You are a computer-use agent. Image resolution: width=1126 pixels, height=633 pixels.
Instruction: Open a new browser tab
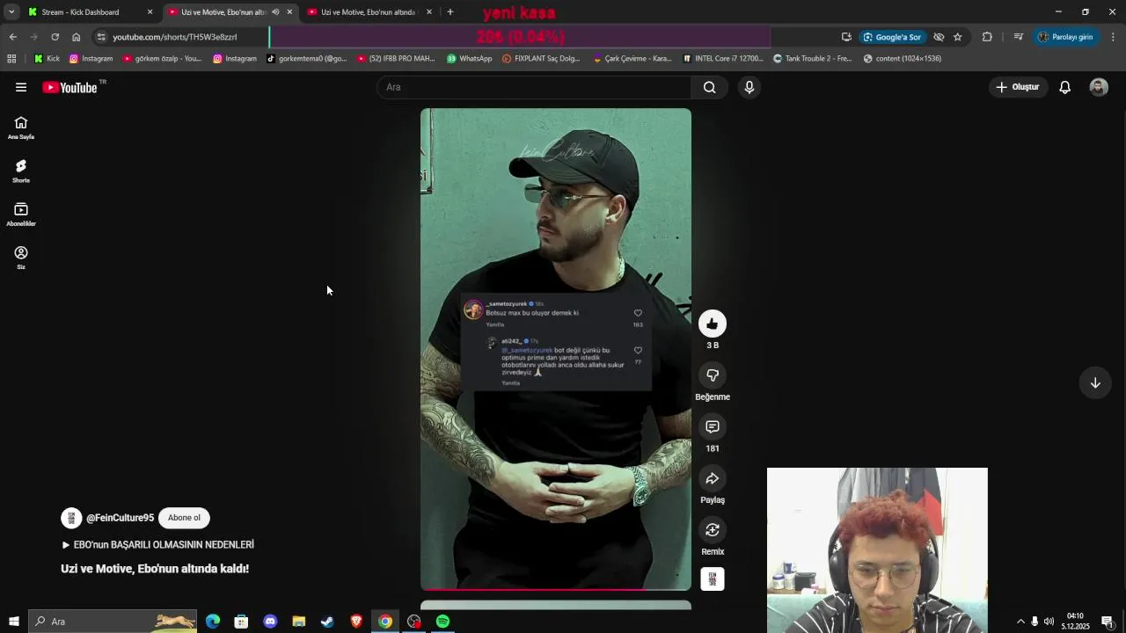pos(450,12)
